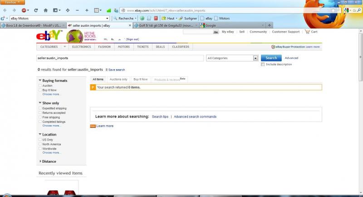This screenshot has width=363, height=197.
Task: Enable Expedited shipping filter
Action: coord(40,108)
